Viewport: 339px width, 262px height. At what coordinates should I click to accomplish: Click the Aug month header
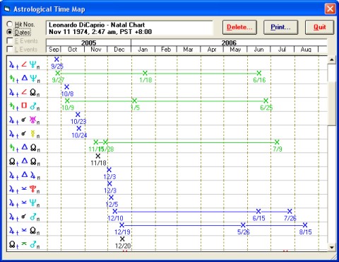(306, 50)
